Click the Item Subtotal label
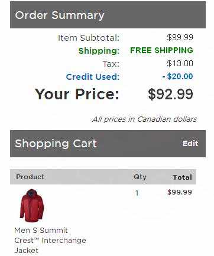This screenshot has height=256, width=214. click(89, 38)
